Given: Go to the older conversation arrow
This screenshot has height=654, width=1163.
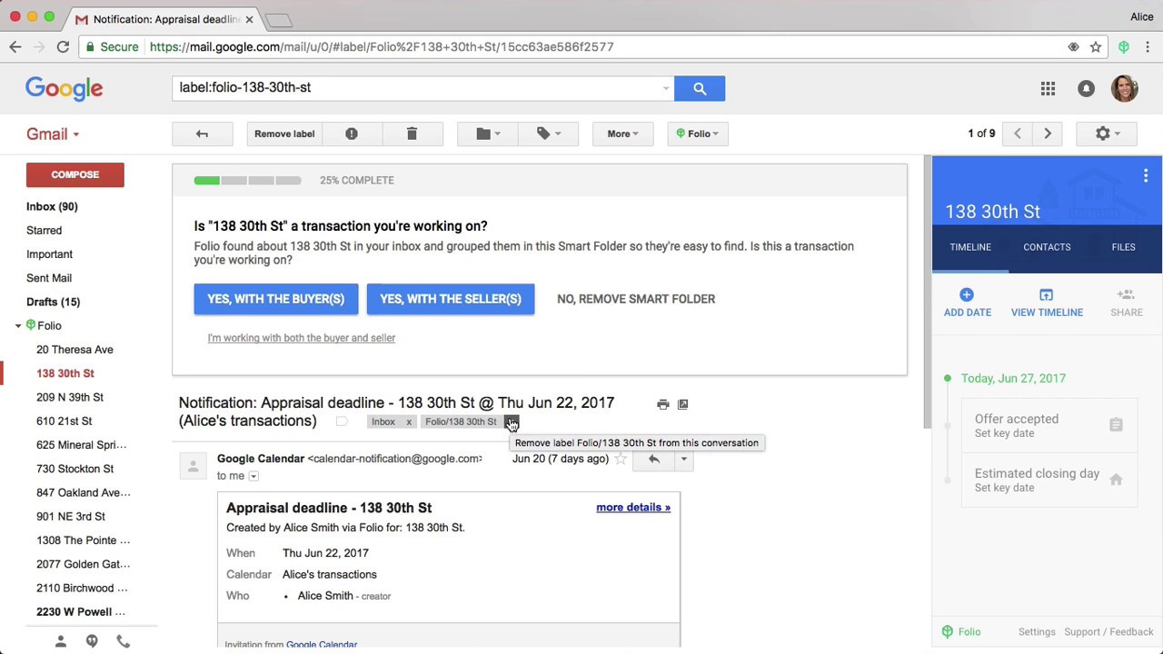Looking at the screenshot, I should click(1048, 134).
